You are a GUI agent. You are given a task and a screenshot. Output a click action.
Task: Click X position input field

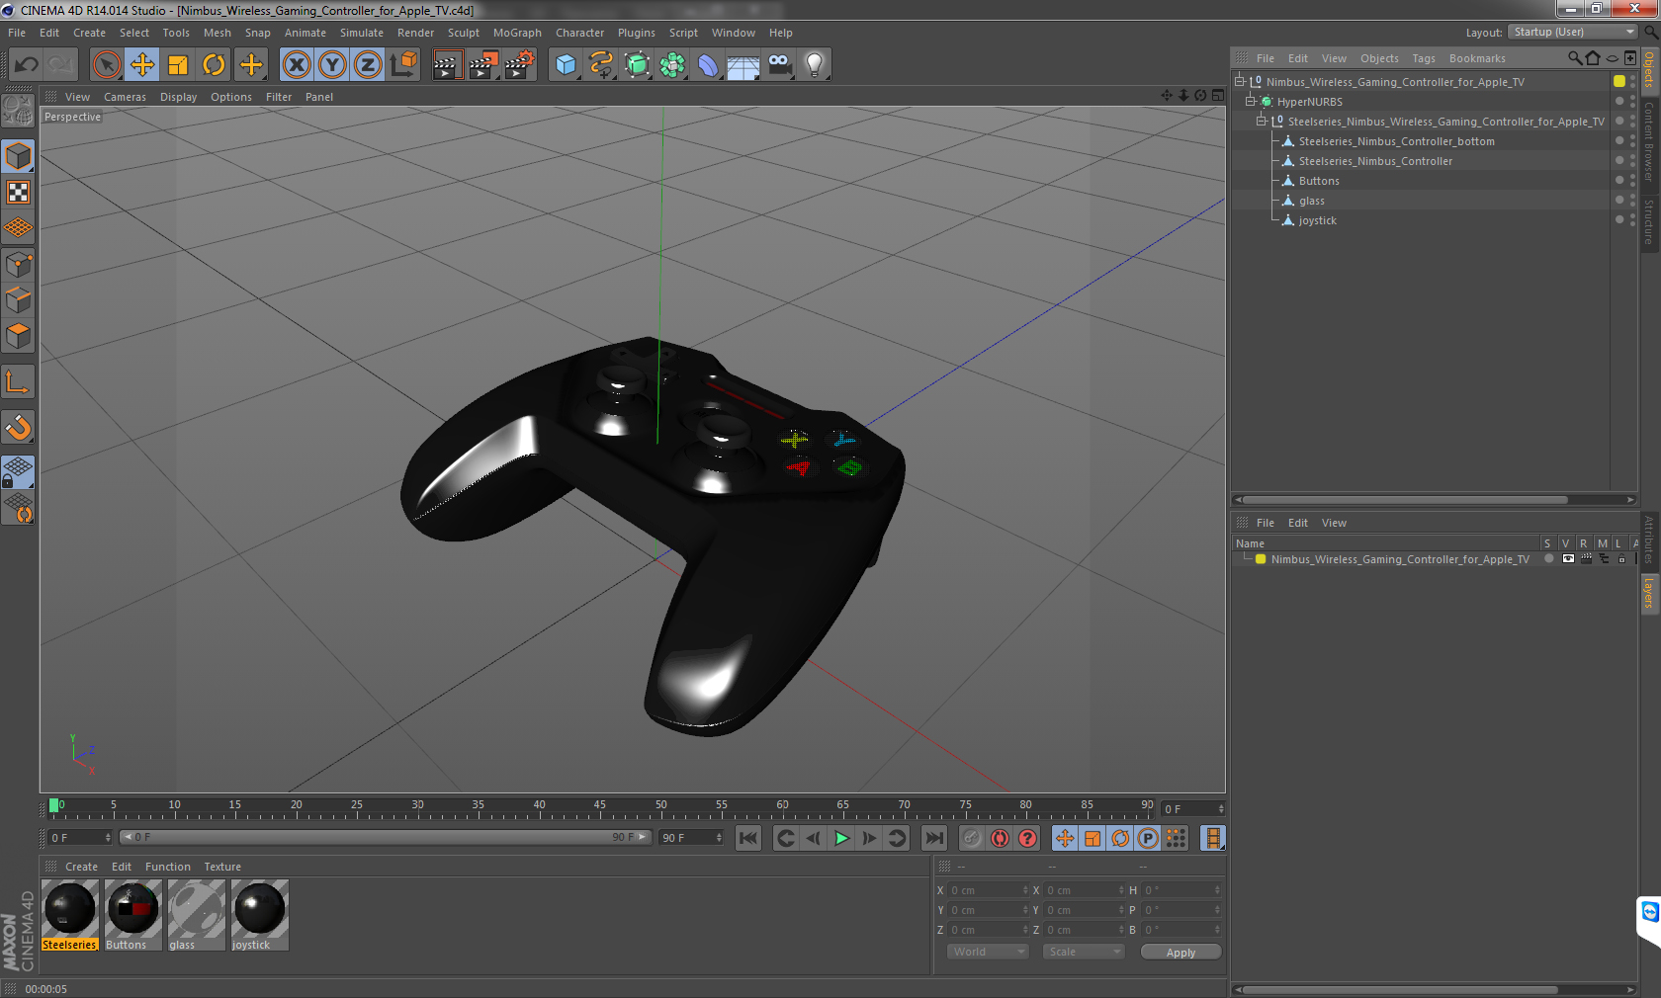click(989, 890)
